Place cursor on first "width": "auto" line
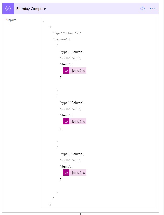Image resolution: width=164 pixels, height=215 pixels. click(71, 58)
